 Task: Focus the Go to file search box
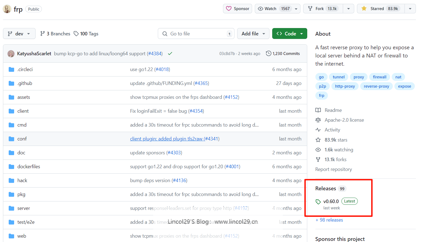(196, 33)
